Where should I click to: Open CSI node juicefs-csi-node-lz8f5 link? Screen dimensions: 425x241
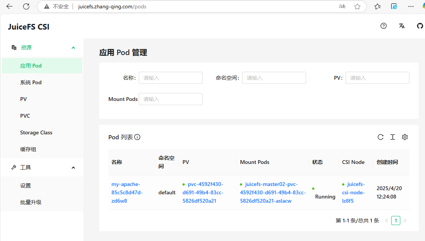353,192
